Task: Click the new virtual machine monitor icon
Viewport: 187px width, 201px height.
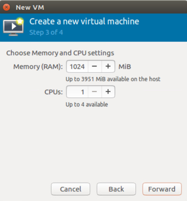Action: click(x=14, y=27)
